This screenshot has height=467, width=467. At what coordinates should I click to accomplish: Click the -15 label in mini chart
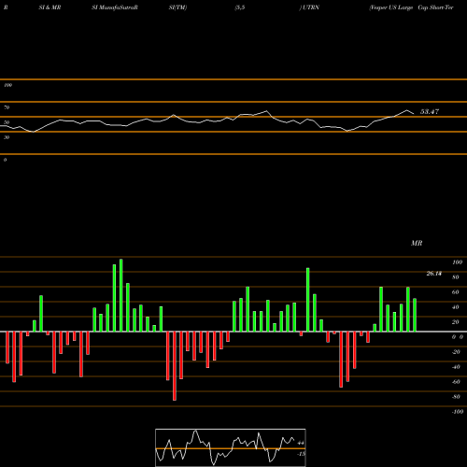pyautogui.click(x=301, y=454)
